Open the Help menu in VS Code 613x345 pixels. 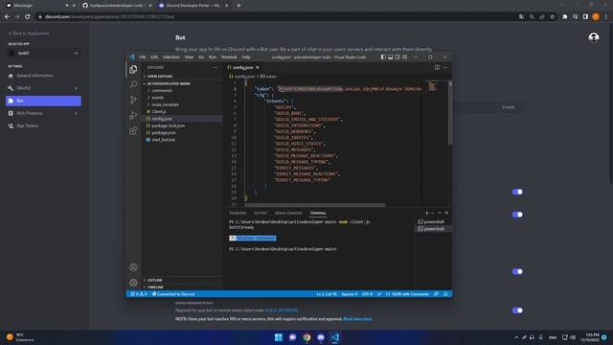(246, 57)
